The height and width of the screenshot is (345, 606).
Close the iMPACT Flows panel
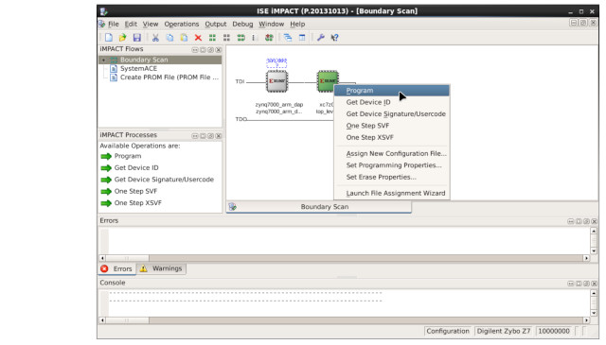click(219, 50)
